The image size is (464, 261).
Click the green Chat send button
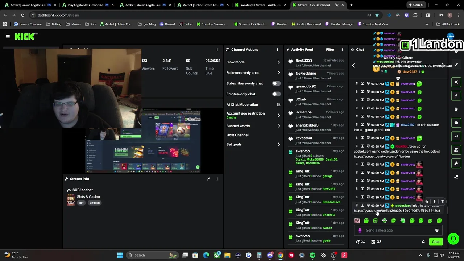[x=436, y=242]
